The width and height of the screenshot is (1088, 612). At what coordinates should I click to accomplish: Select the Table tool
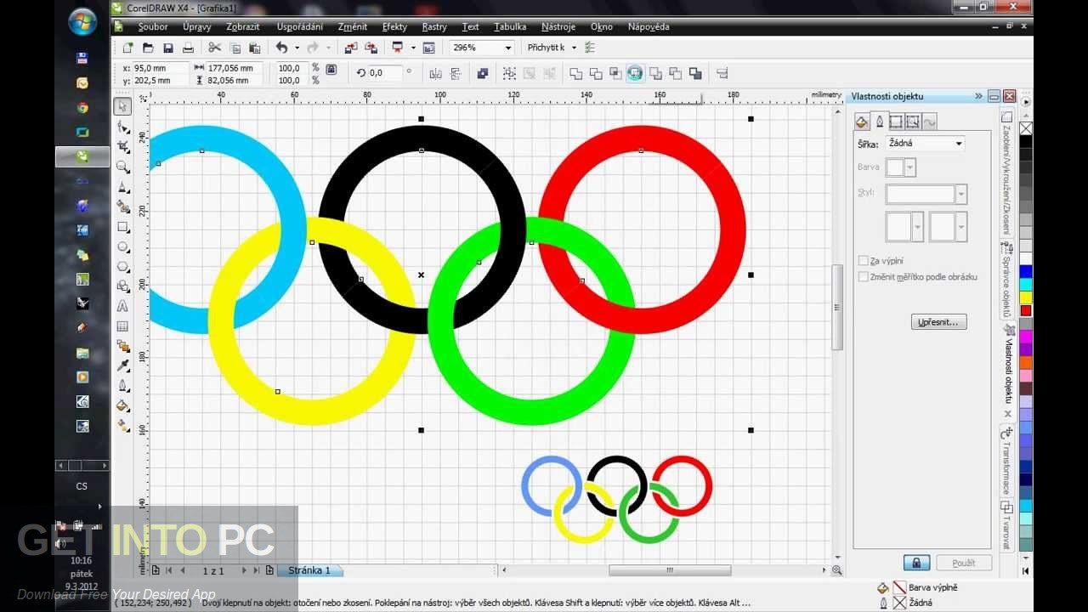123,326
